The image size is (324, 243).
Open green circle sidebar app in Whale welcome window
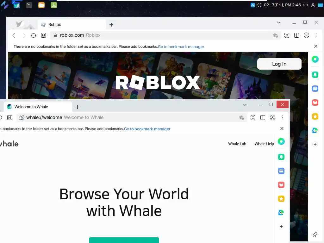(x=281, y=141)
